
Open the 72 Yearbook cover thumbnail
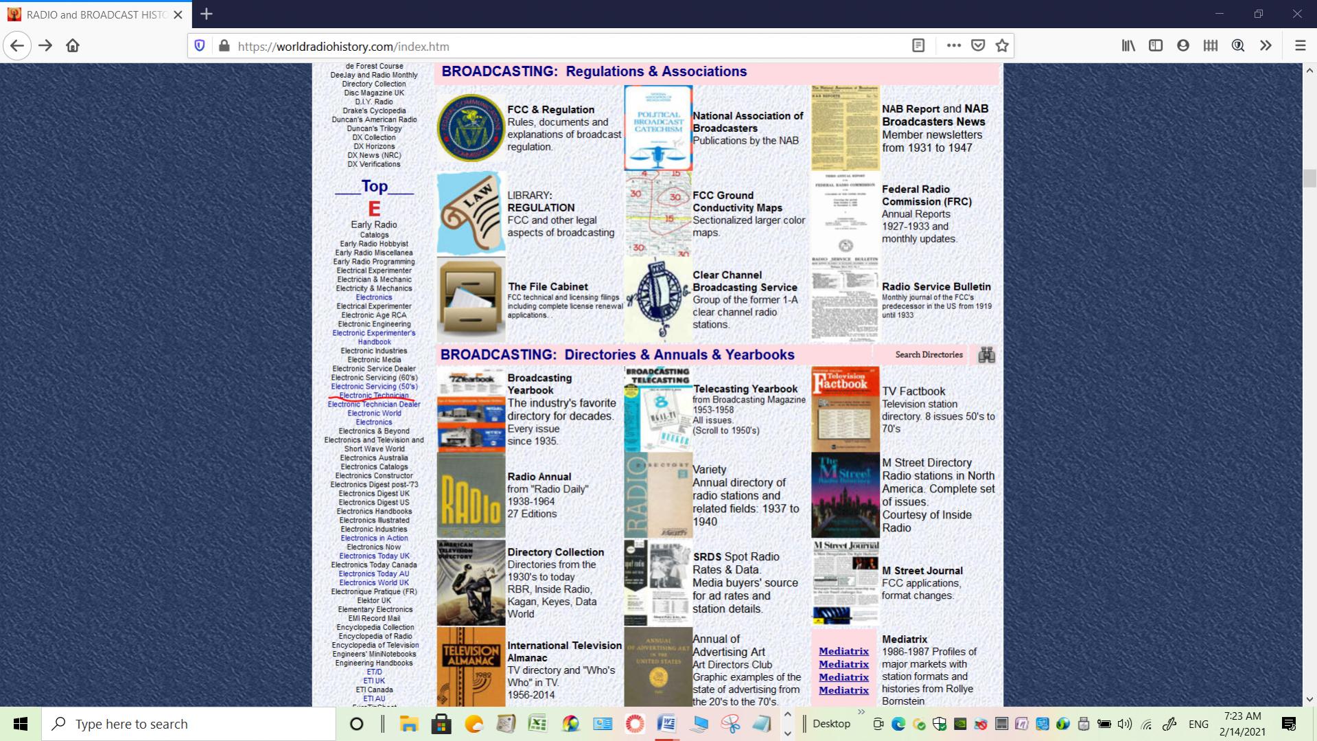[x=471, y=409]
